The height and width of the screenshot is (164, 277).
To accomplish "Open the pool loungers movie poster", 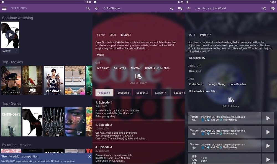I will click(x=75, y=80).
